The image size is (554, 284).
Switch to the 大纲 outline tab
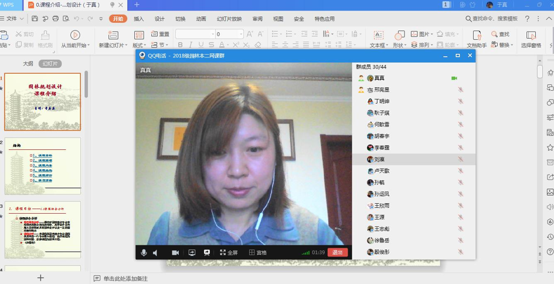click(x=28, y=64)
